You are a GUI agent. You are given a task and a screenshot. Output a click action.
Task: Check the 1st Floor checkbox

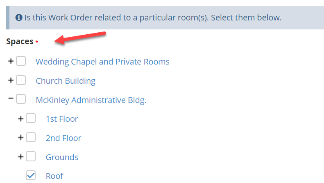pos(31,118)
